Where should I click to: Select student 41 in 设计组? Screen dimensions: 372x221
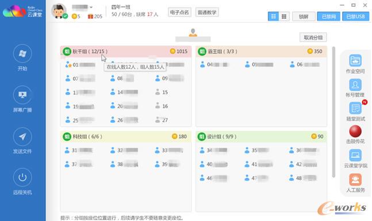pyautogui.click(x=259, y=164)
